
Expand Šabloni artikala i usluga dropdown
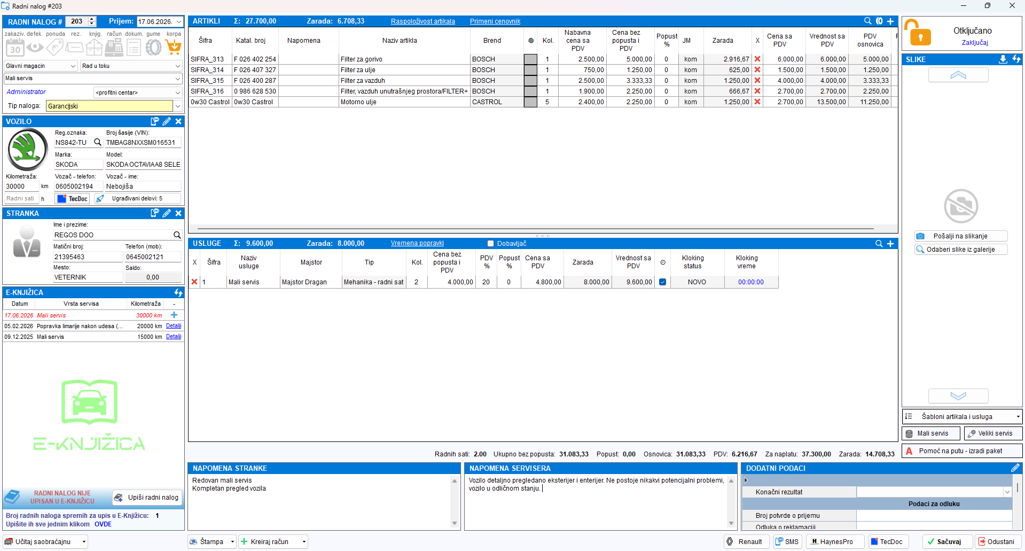click(x=1018, y=417)
